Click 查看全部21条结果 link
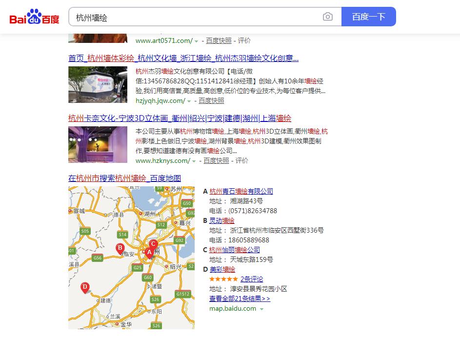Screen dimensions: 460x338 click(x=240, y=298)
